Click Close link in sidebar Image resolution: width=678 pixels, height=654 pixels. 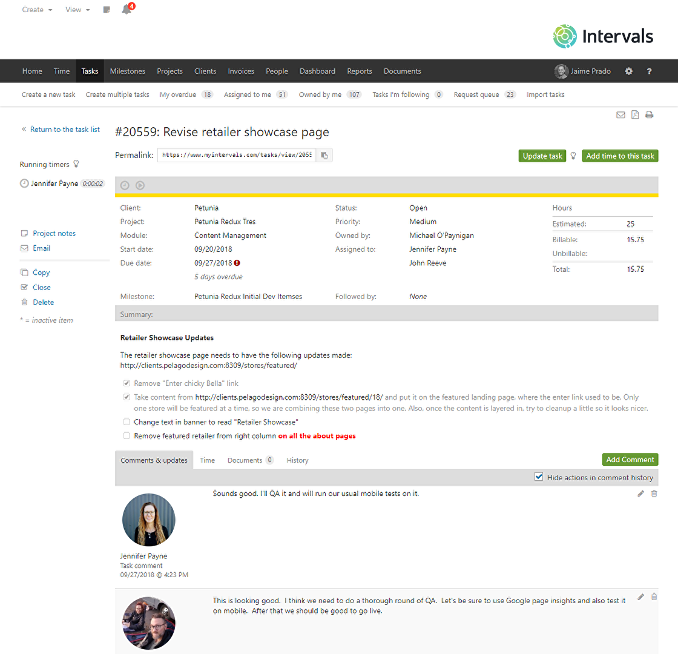(x=42, y=287)
